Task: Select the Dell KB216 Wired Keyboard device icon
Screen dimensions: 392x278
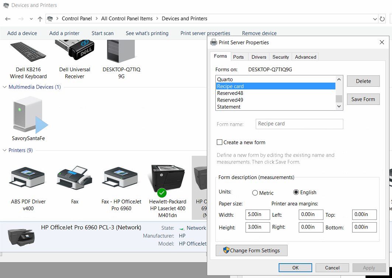Action: coord(28,52)
